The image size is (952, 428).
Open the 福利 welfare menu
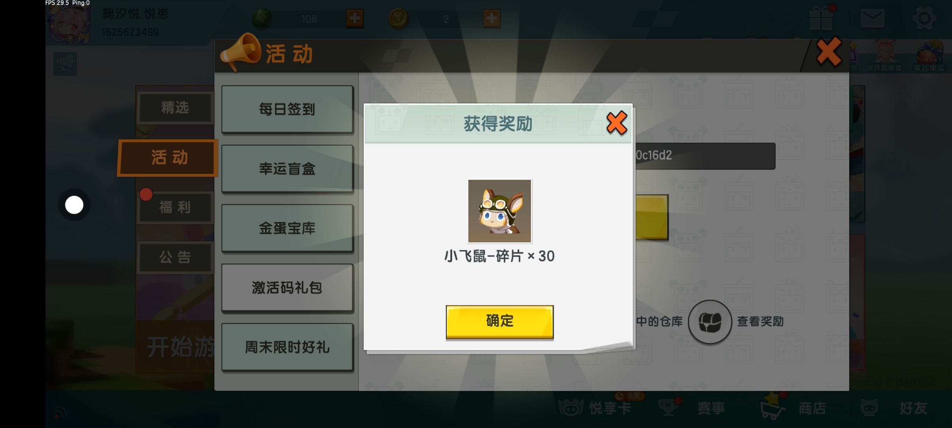coord(175,207)
